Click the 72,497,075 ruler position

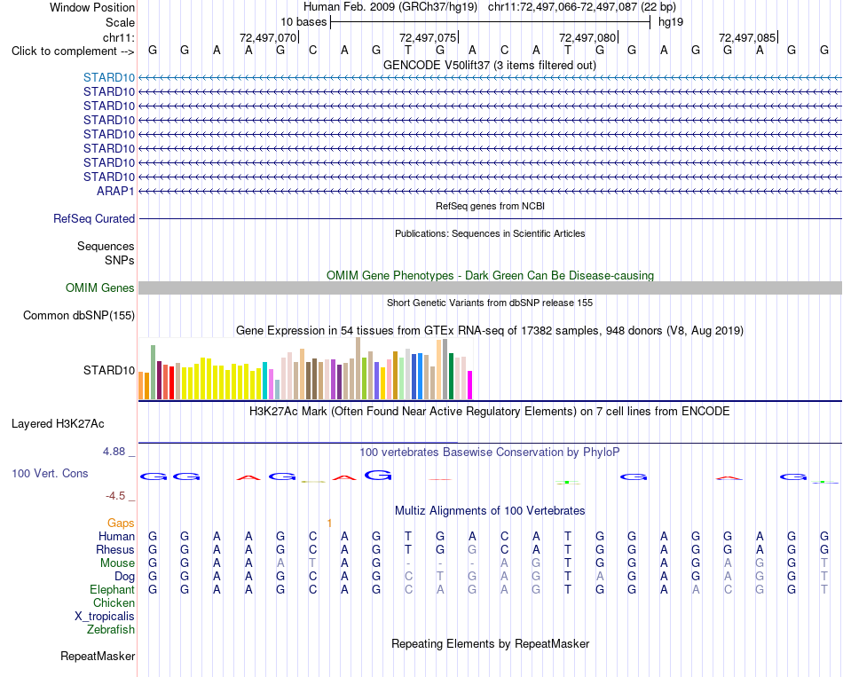click(x=428, y=37)
